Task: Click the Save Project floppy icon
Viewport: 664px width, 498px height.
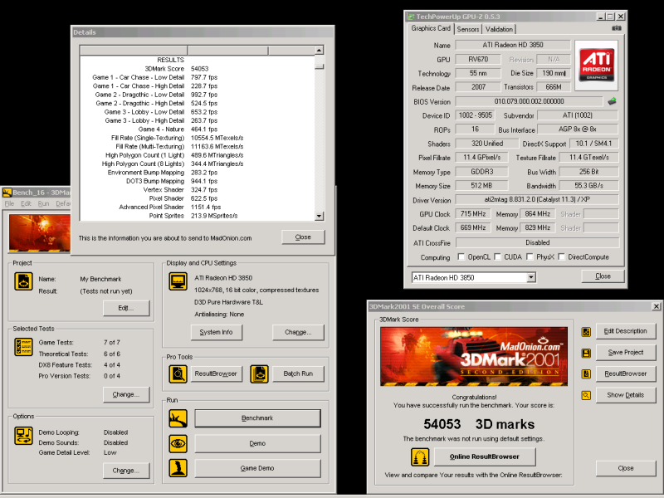Action: pyautogui.click(x=586, y=353)
